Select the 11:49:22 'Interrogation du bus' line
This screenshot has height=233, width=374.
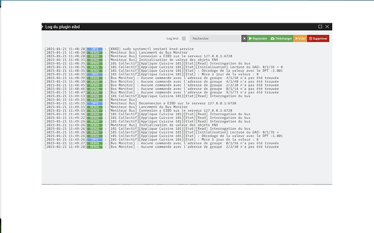(147, 118)
